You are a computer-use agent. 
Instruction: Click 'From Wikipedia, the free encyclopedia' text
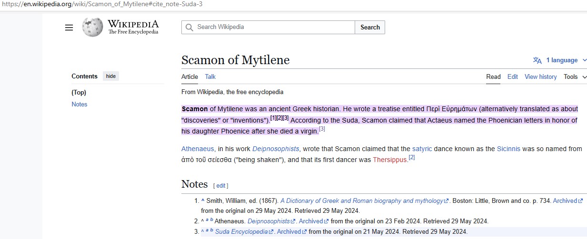click(232, 92)
